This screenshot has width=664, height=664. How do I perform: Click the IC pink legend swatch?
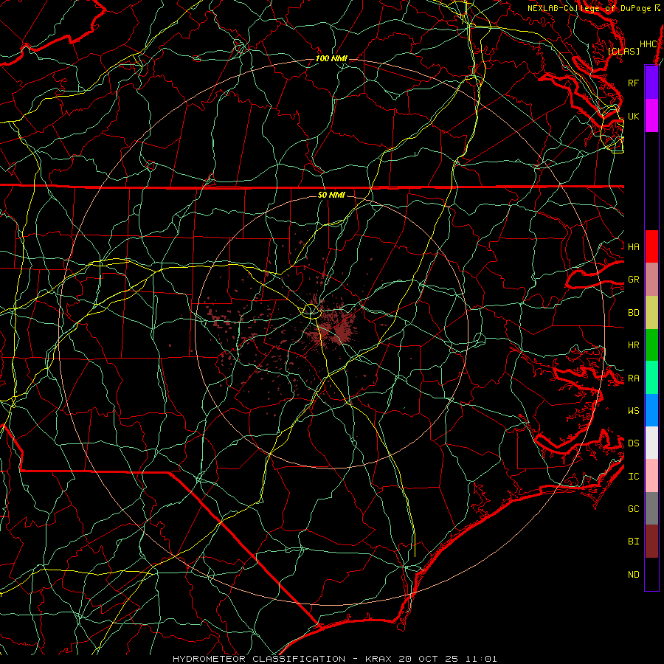click(651, 476)
